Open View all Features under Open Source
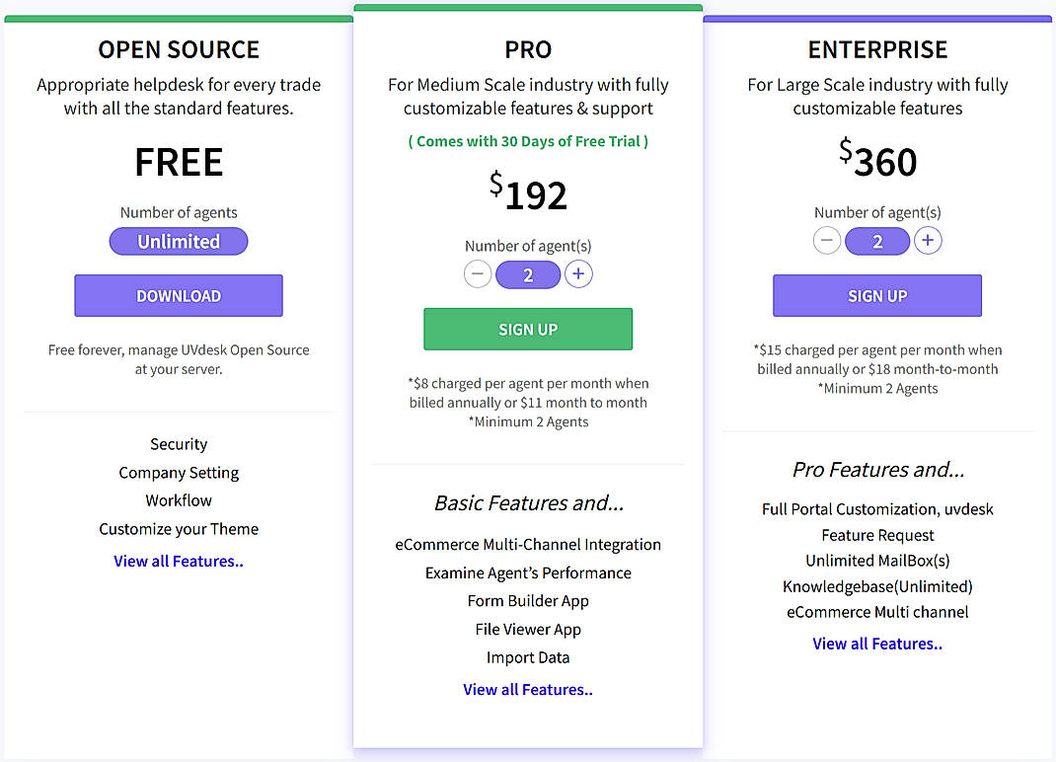 (x=179, y=560)
